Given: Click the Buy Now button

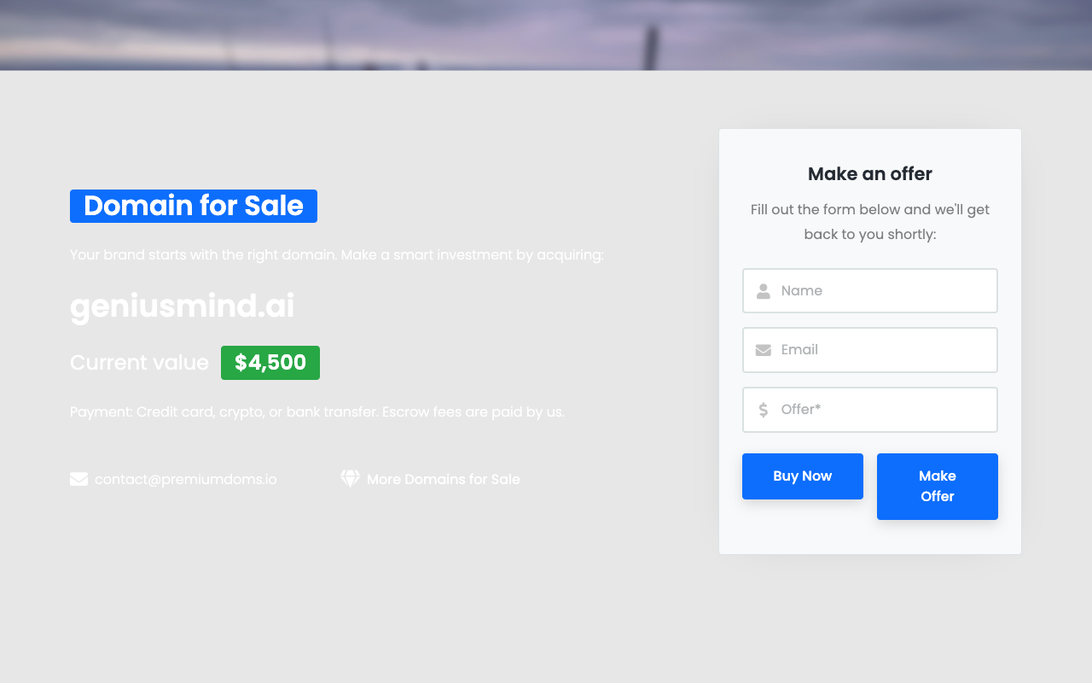Looking at the screenshot, I should pos(803,476).
